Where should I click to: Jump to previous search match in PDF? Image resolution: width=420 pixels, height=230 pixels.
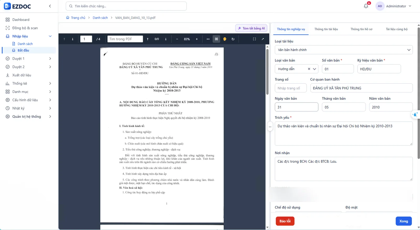[x=148, y=39]
